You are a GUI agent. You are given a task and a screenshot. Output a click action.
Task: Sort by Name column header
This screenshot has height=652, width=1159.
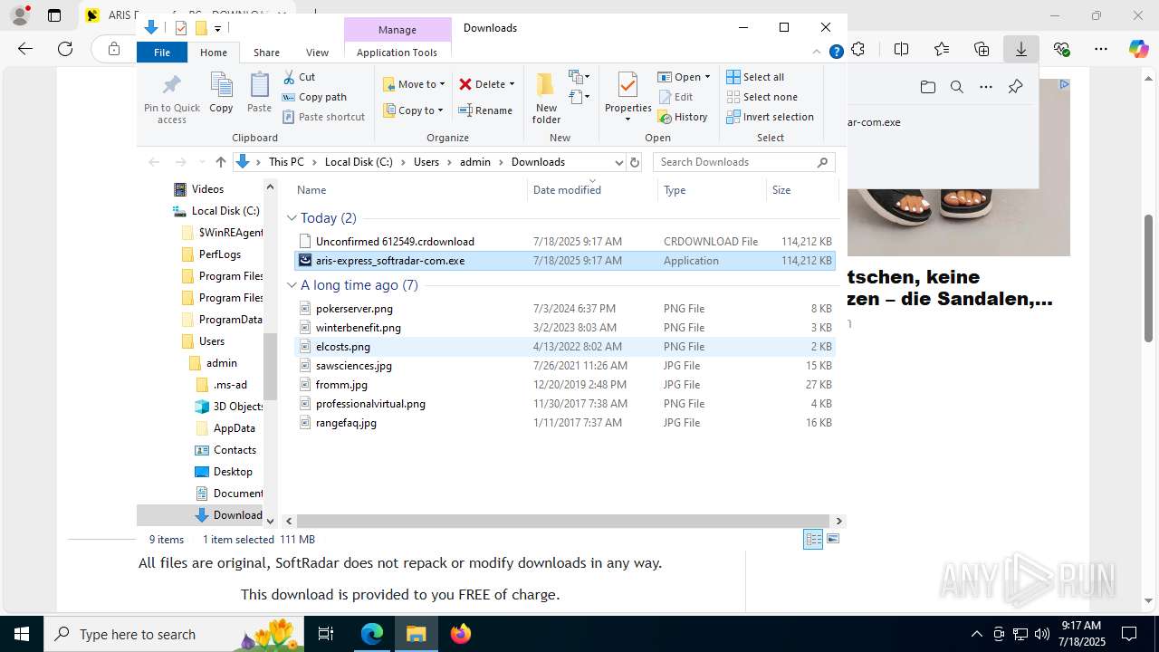point(311,190)
